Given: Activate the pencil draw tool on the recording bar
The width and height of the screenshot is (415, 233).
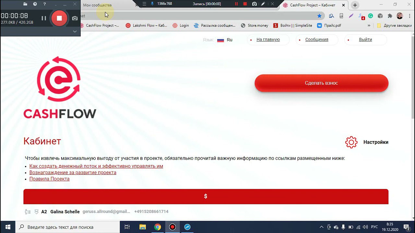Looking at the screenshot, I should pyautogui.click(x=263, y=4).
